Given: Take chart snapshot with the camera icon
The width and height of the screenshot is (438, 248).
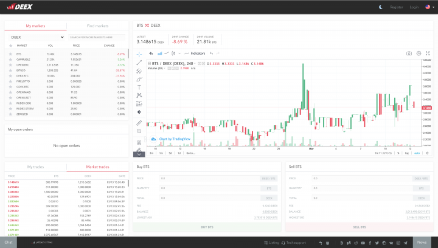Looking at the screenshot, I should (409, 53).
